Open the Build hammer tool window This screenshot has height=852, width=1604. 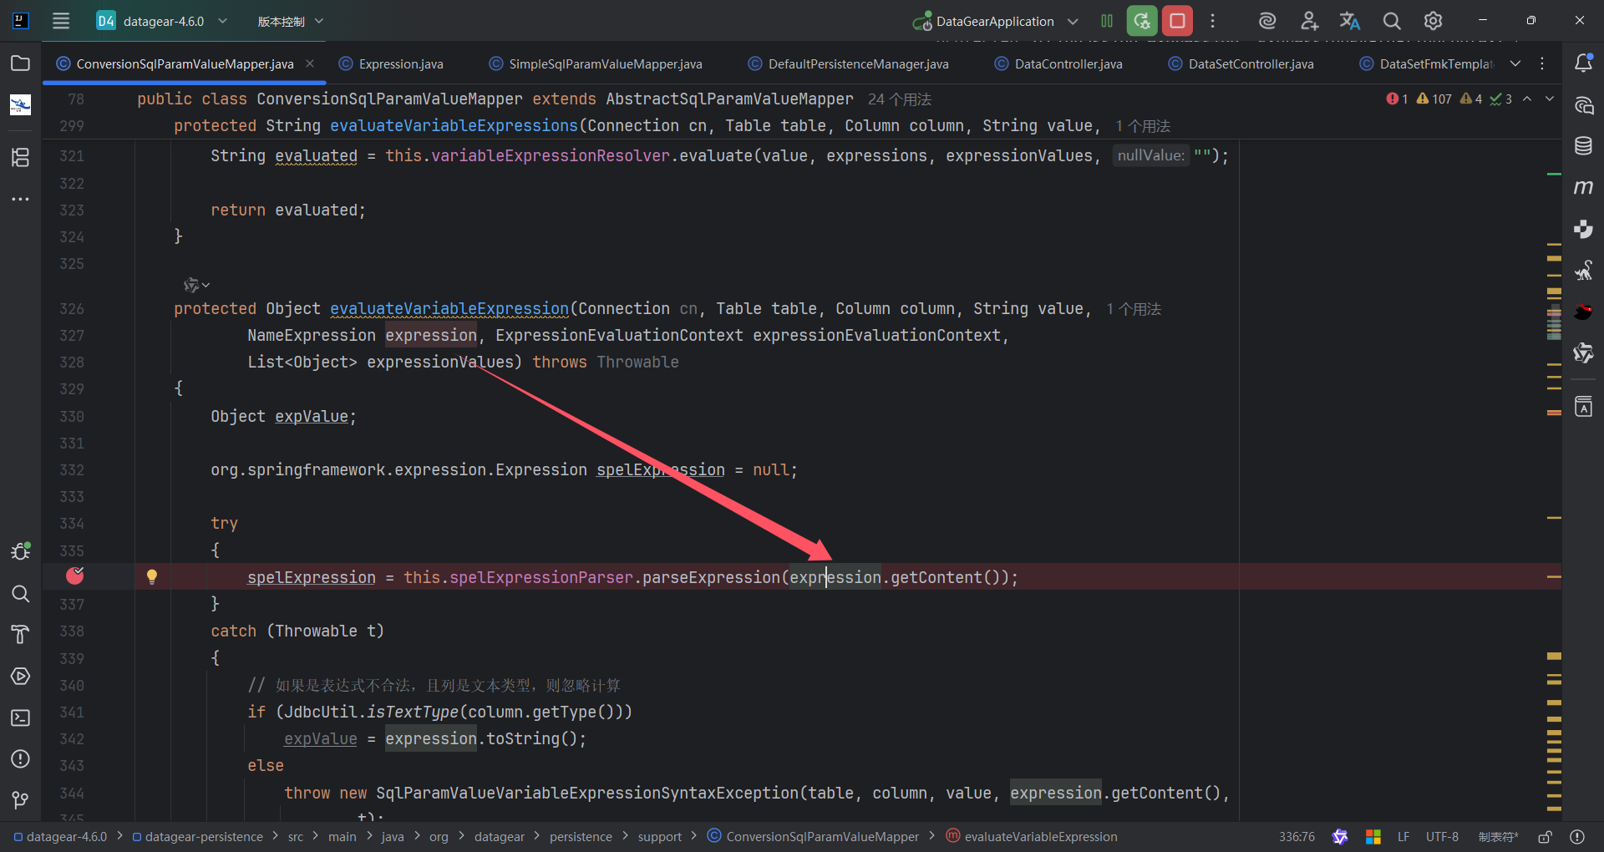[20, 635]
